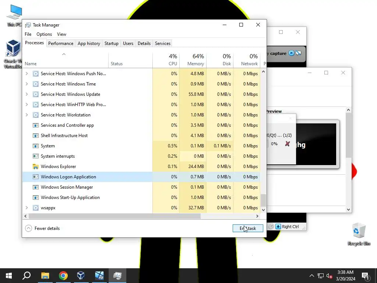Sort processes by Name column
Image resolution: width=377 pixels, height=283 pixels.
coord(66,60)
